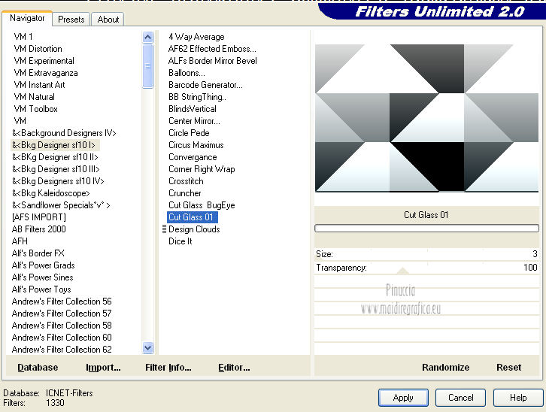Open the About tab
Image resolution: width=546 pixels, height=412 pixels.
tap(108, 19)
